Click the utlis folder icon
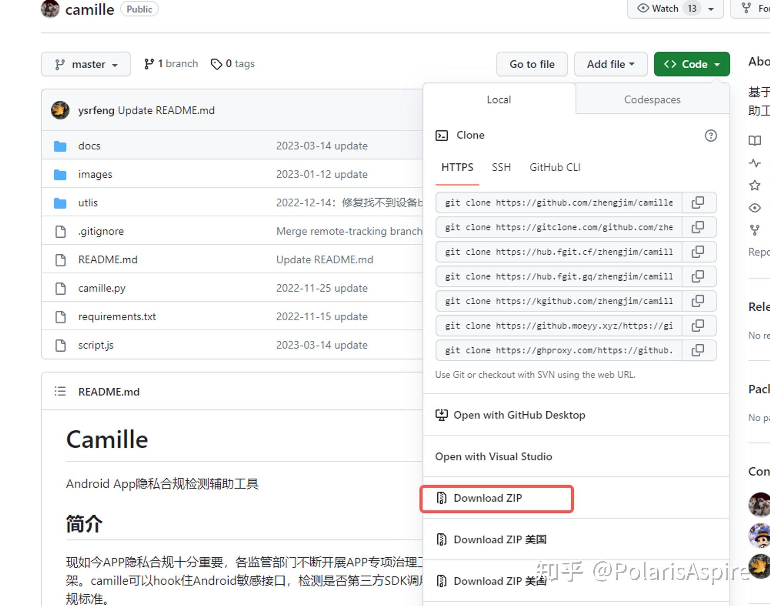770x606 pixels. [60, 203]
